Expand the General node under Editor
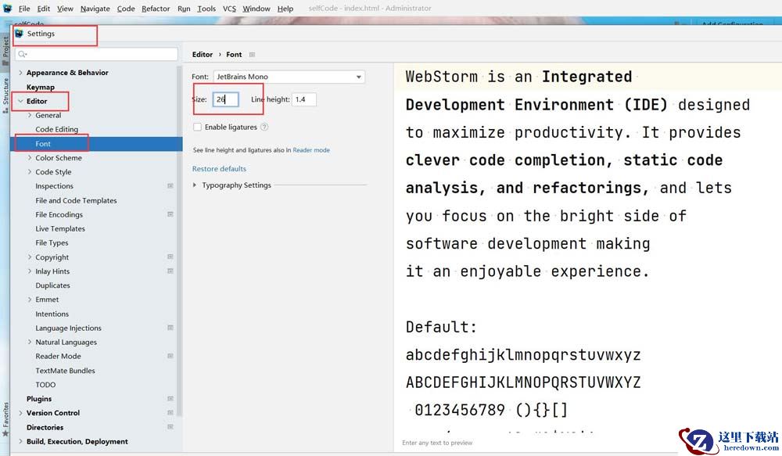 coord(30,115)
